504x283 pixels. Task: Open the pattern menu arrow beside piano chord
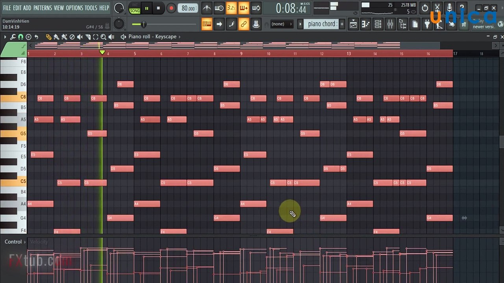(300, 24)
